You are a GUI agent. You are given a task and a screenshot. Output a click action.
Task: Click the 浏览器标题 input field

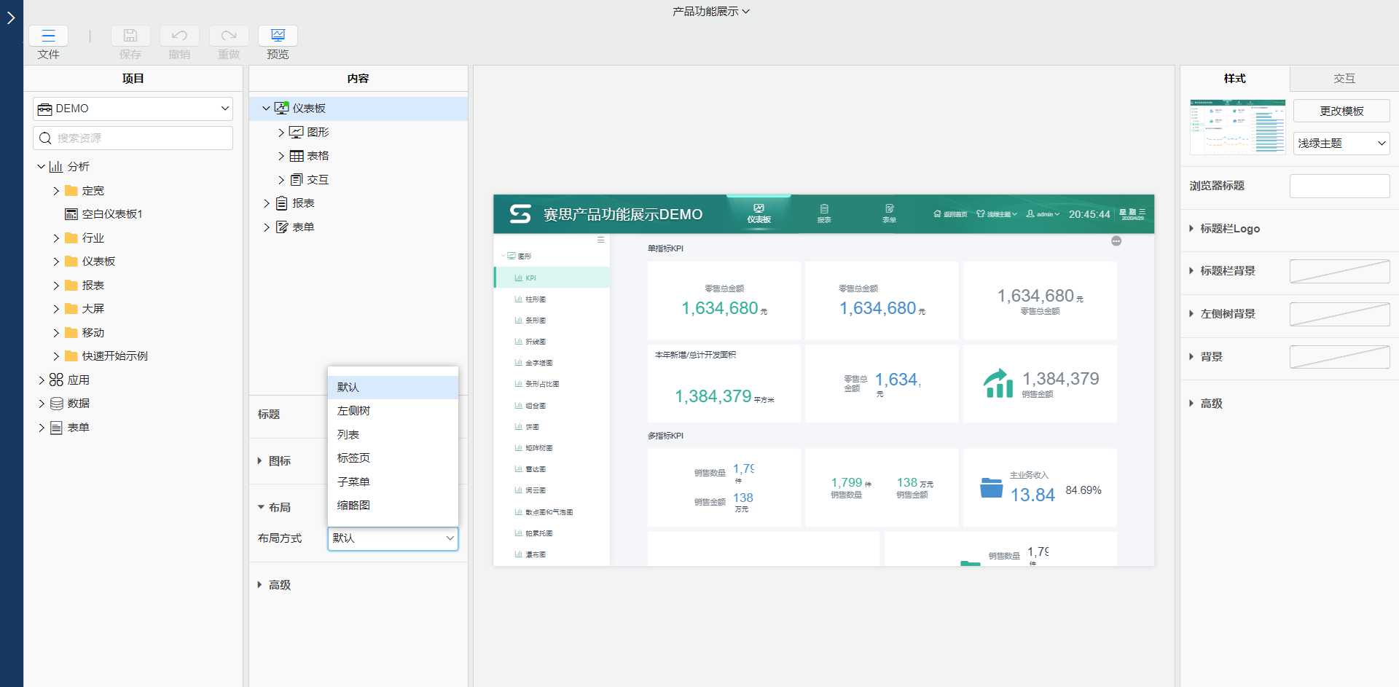pos(1339,186)
